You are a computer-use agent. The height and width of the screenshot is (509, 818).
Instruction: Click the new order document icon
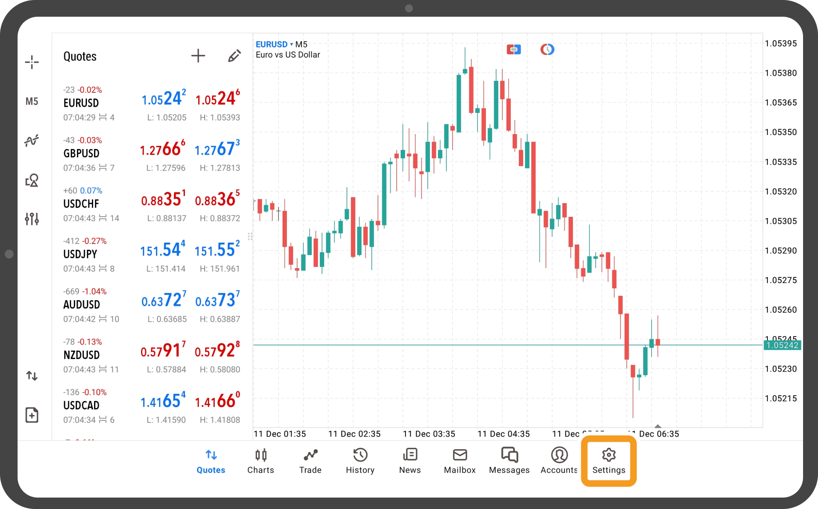[32, 415]
